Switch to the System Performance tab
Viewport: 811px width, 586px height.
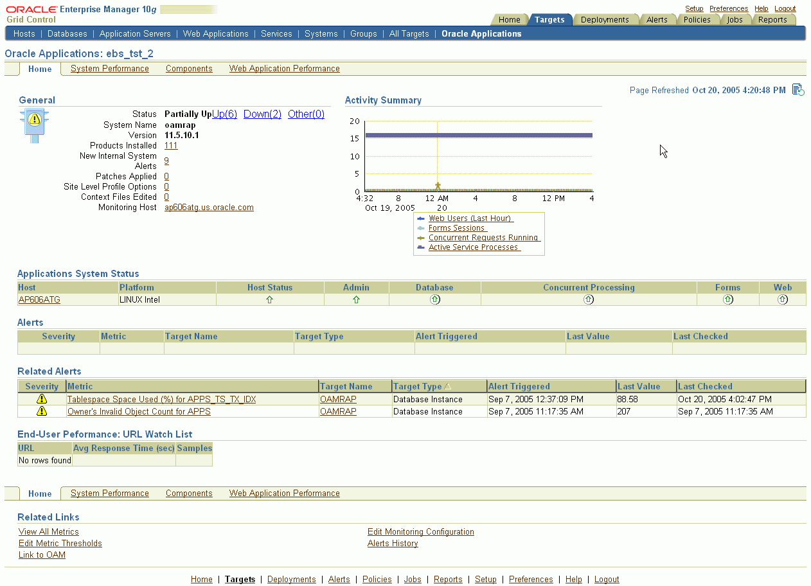110,69
